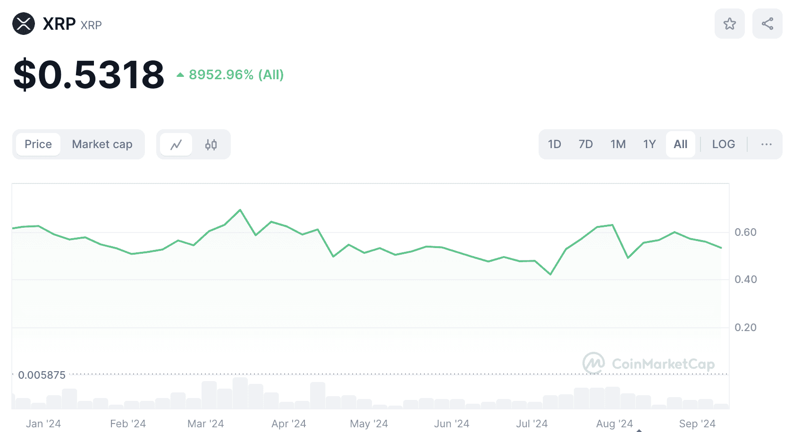Click the Feb '24 axis label
Screen dimensions: 793x432
point(128,424)
